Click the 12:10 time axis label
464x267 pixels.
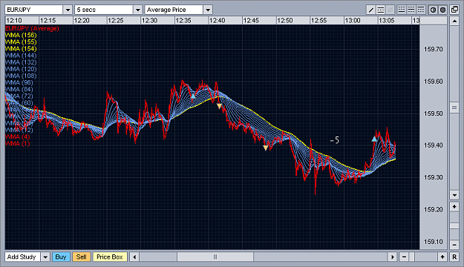14,21
